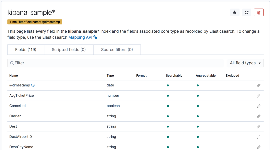270x150 pixels.
Task: Edit the Carrier field via its pencil icon
Action: coord(258,116)
